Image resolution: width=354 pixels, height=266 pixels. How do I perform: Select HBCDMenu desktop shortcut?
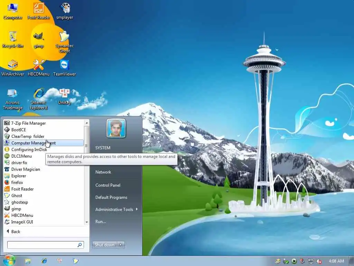tap(39, 68)
